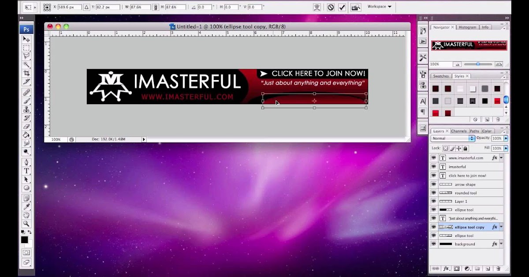Hide the arrow shape layer
Image resolution: width=529 pixels, height=277 pixels.
pyautogui.click(x=434, y=184)
